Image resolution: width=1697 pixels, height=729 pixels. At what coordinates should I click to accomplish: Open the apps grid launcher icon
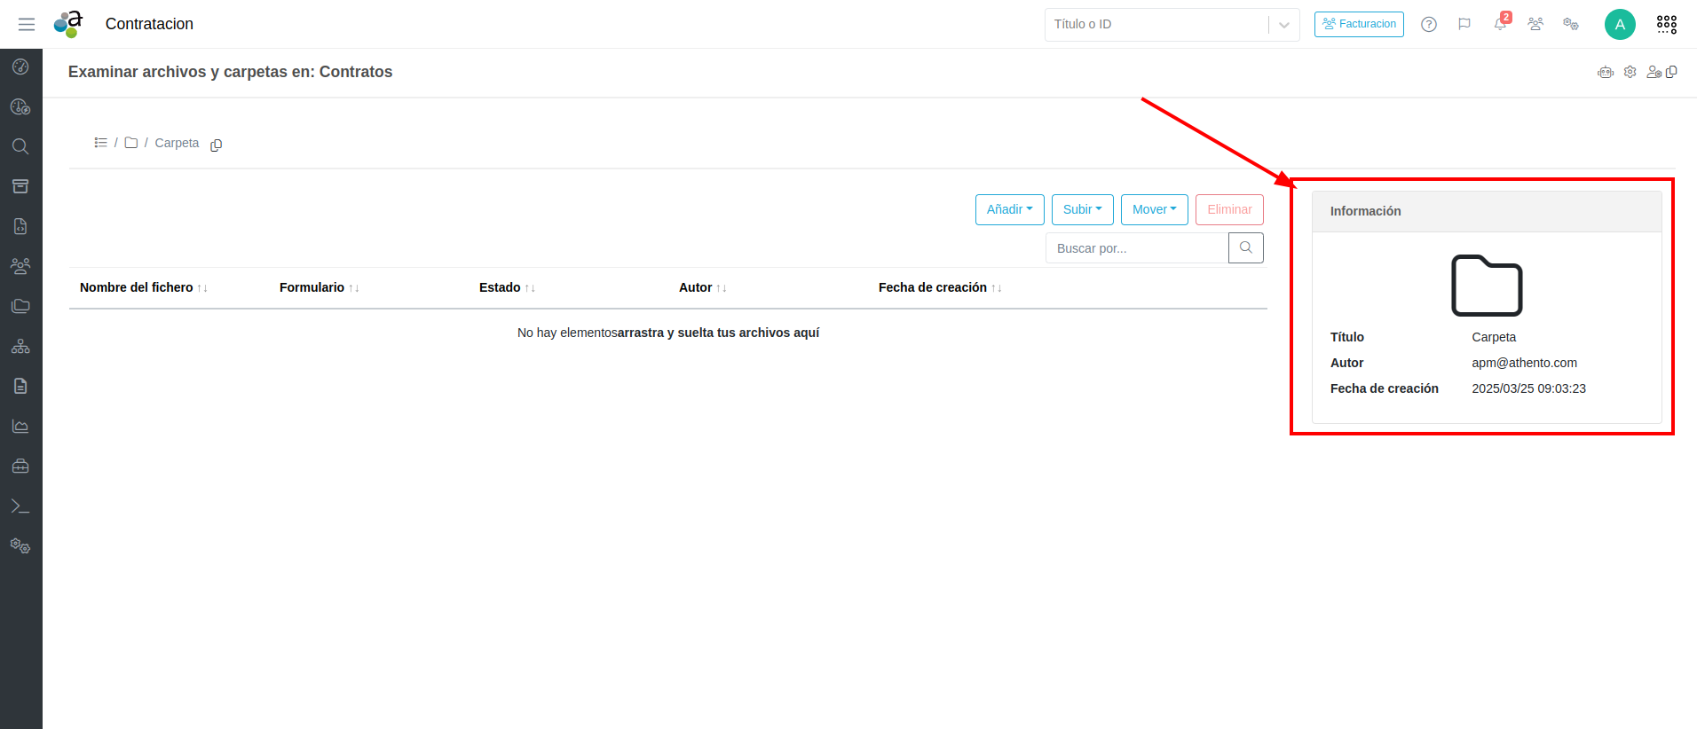1666,24
